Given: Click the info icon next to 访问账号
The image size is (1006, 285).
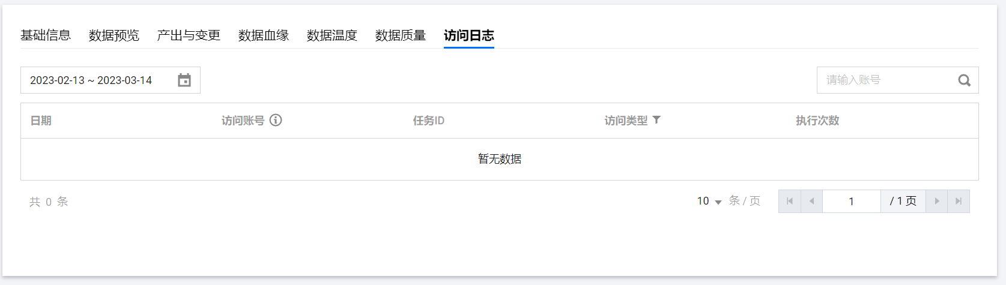Looking at the screenshot, I should tap(276, 120).
